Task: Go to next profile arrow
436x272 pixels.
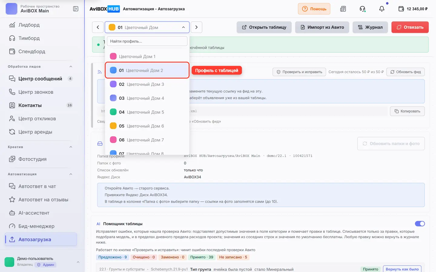Action: pos(197,27)
